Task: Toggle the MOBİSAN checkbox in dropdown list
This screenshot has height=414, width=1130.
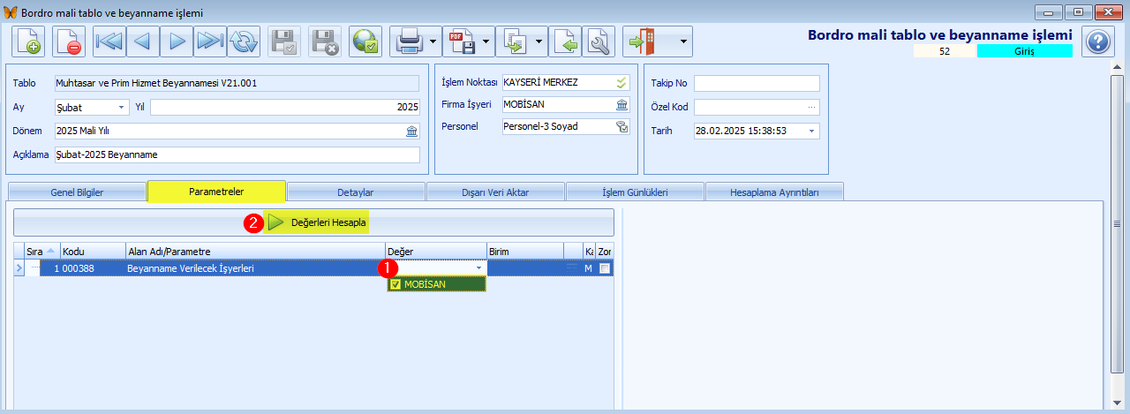Action: (395, 284)
